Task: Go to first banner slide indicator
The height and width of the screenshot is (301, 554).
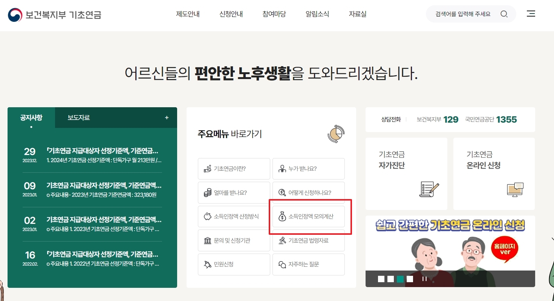Action: [x=381, y=279]
